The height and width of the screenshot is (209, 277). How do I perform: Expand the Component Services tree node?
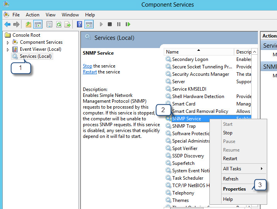[8, 43]
